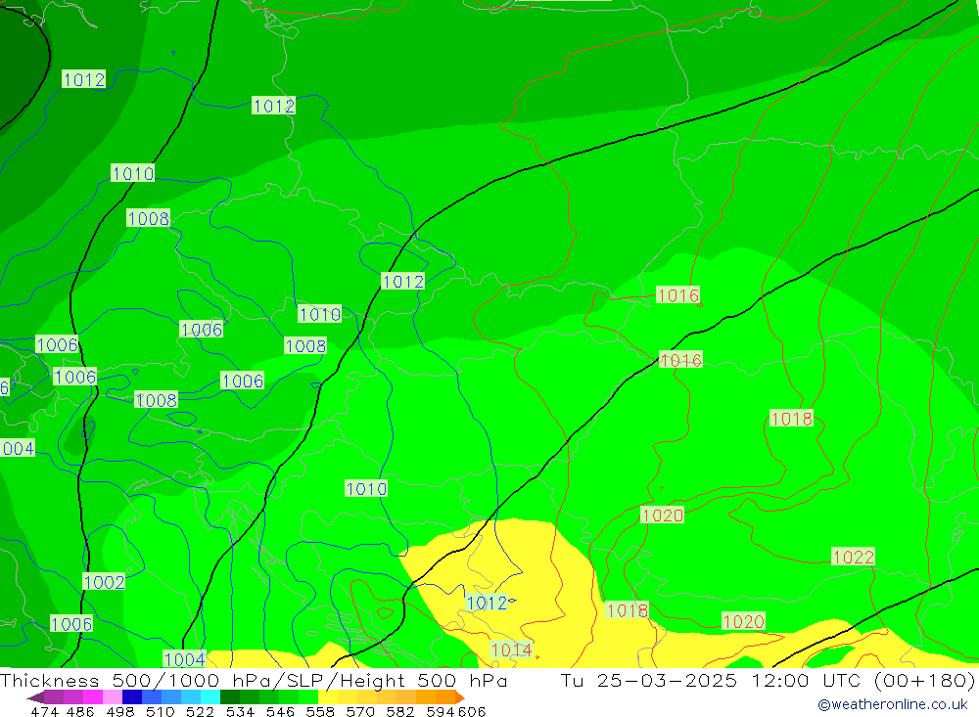Click the 606 legend value
Viewport: 979px width, 717px height.
472,711
